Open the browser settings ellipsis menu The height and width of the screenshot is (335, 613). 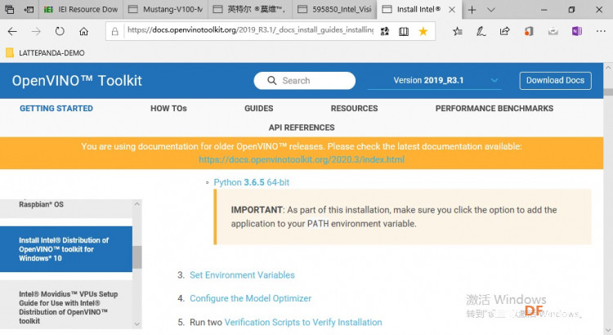coord(601,31)
